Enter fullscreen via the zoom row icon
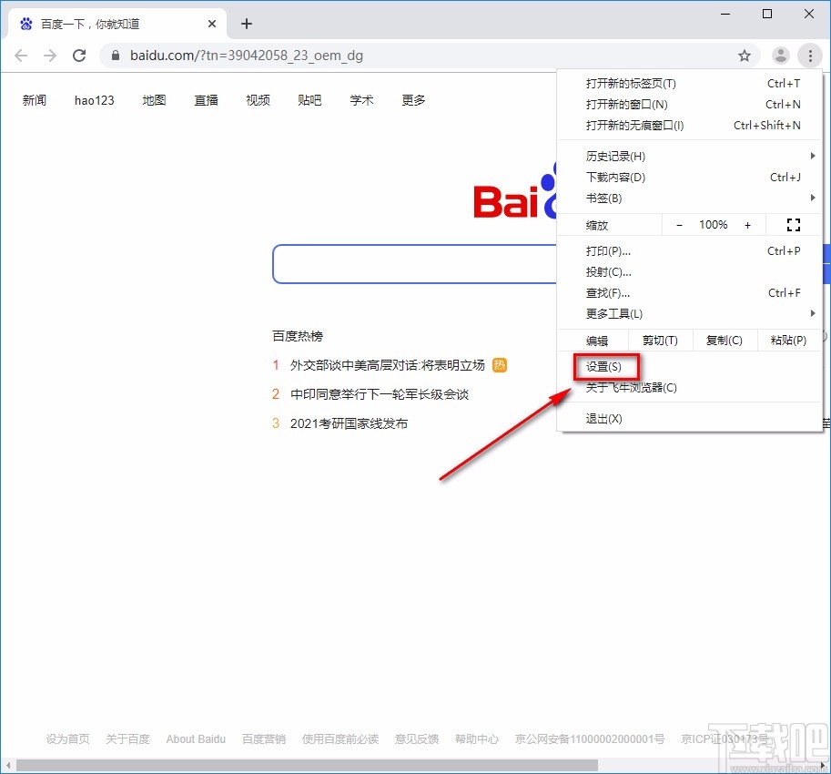The image size is (831, 774). point(793,224)
